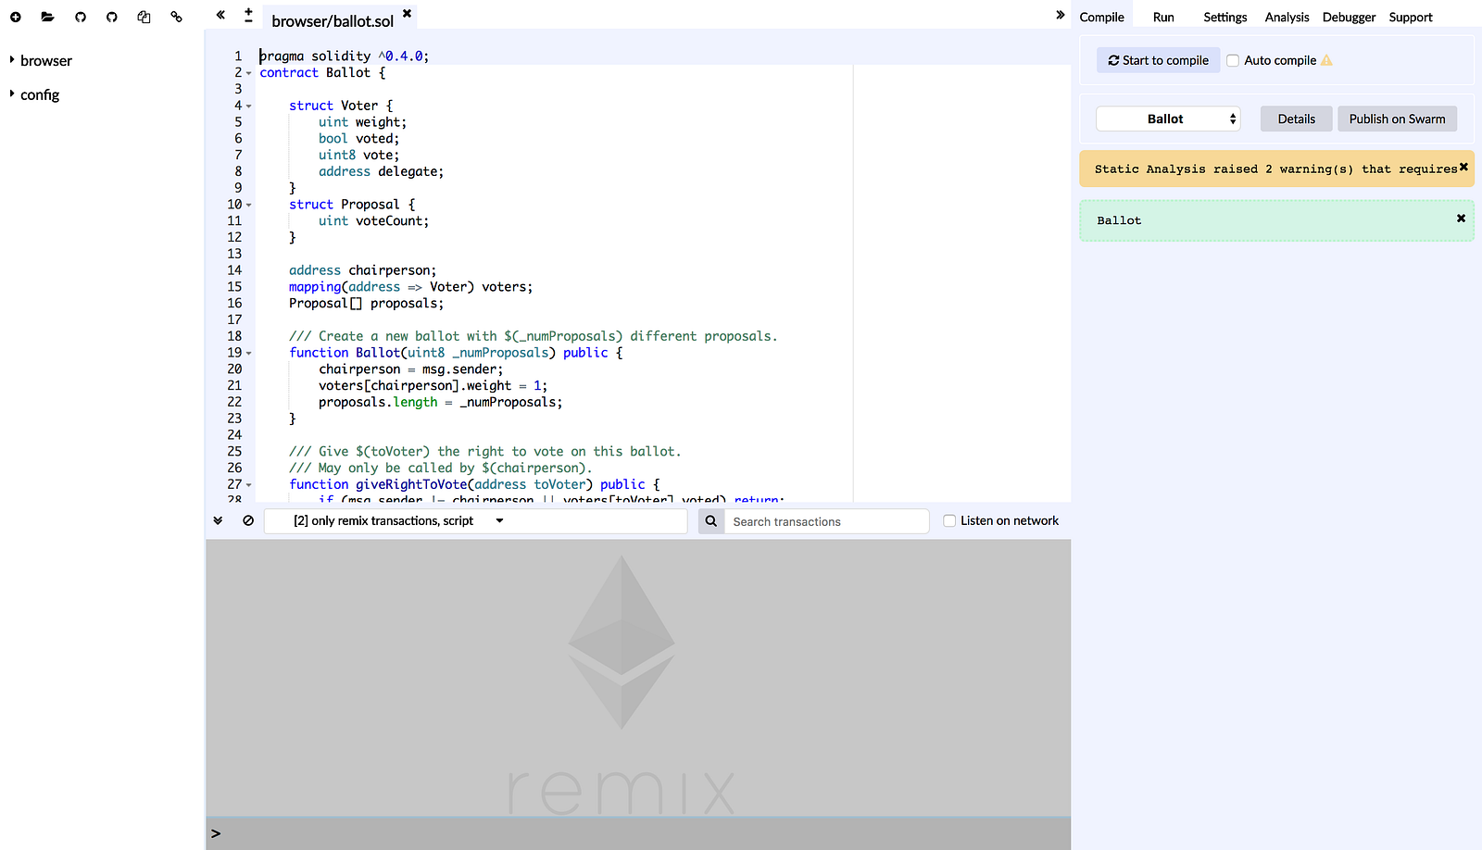This screenshot has height=850, width=1482.
Task: Click line number 13 in the gutter
Action: point(234,254)
